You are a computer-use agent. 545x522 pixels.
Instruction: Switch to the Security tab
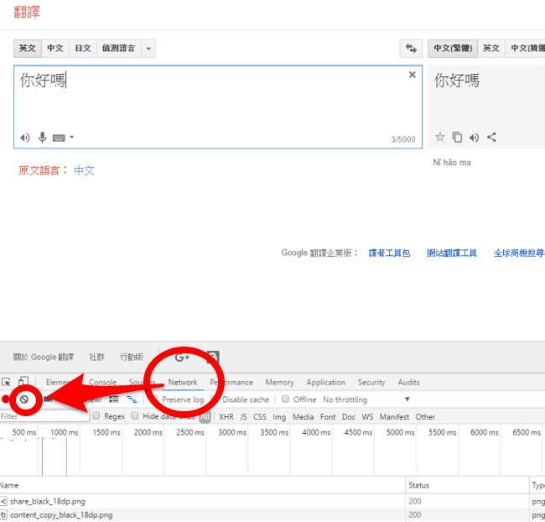(371, 382)
